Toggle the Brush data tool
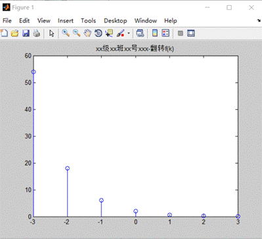The image size is (262, 239). click(120, 33)
